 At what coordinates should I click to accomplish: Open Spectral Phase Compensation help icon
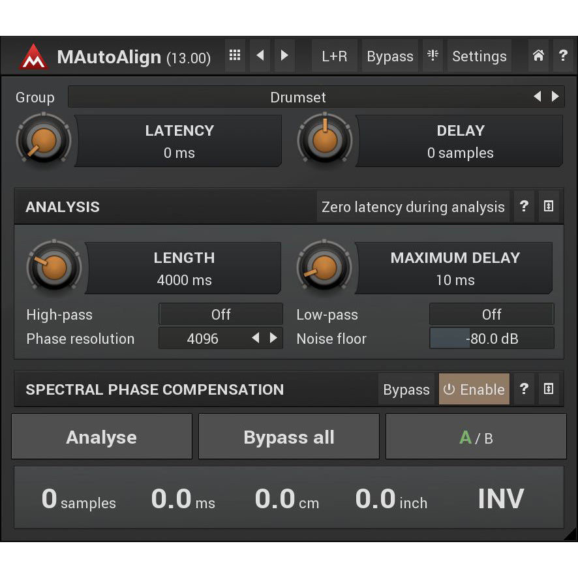(524, 389)
